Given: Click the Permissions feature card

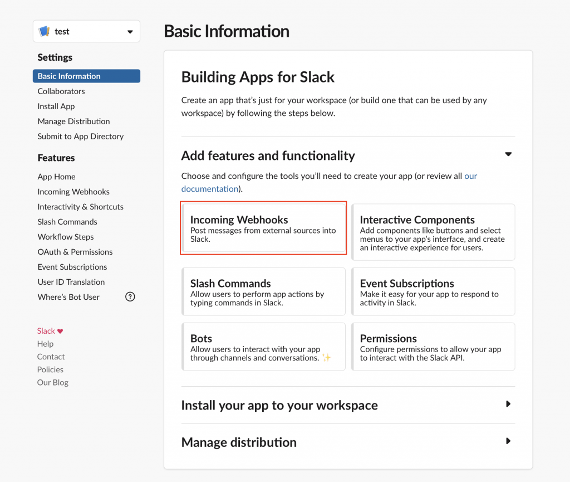Looking at the screenshot, I should pyautogui.click(x=433, y=347).
